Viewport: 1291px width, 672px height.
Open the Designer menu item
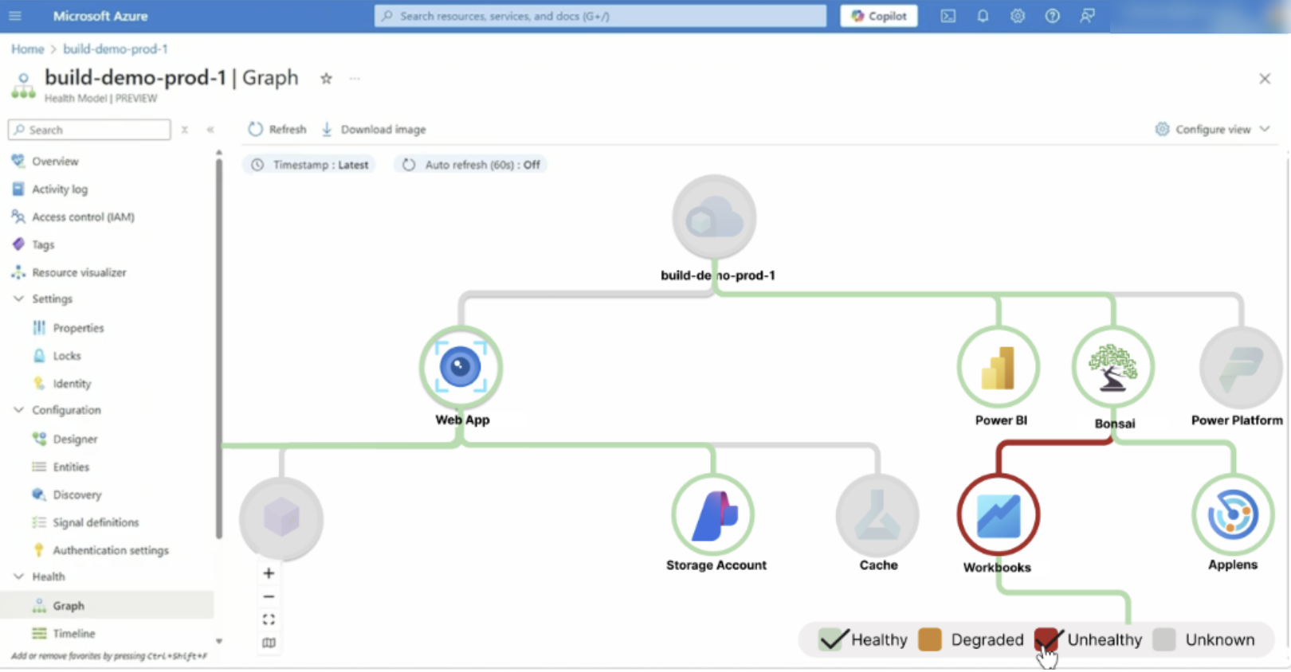pyautogui.click(x=75, y=439)
